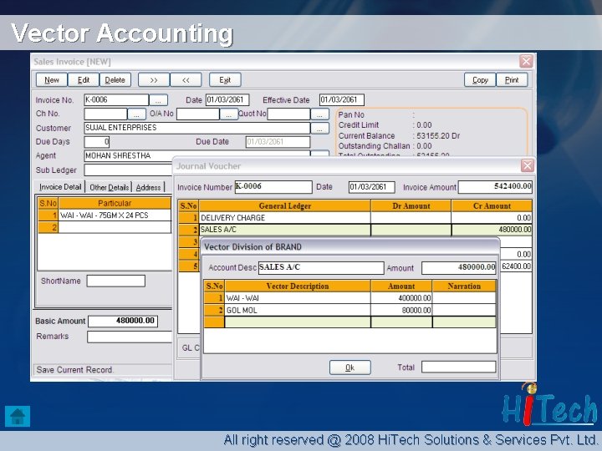The height and width of the screenshot is (451, 602).
Task: Click the Sub Ledger input field
Action: [129, 170]
